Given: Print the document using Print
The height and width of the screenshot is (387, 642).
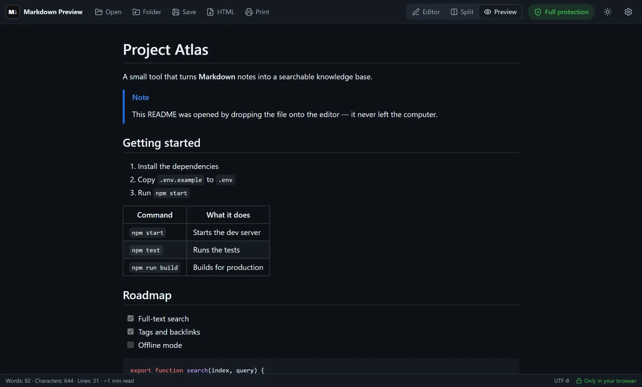Looking at the screenshot, I should pos(257,12).
